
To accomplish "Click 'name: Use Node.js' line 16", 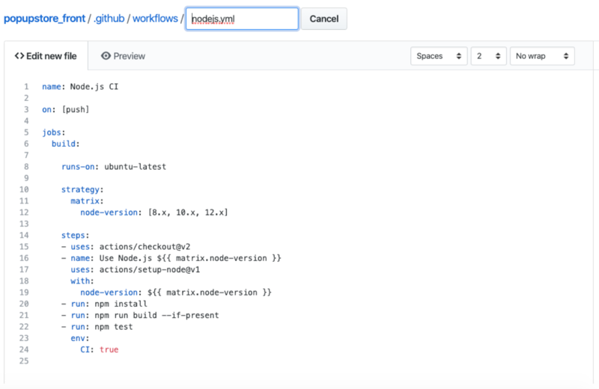I will 171,258.
